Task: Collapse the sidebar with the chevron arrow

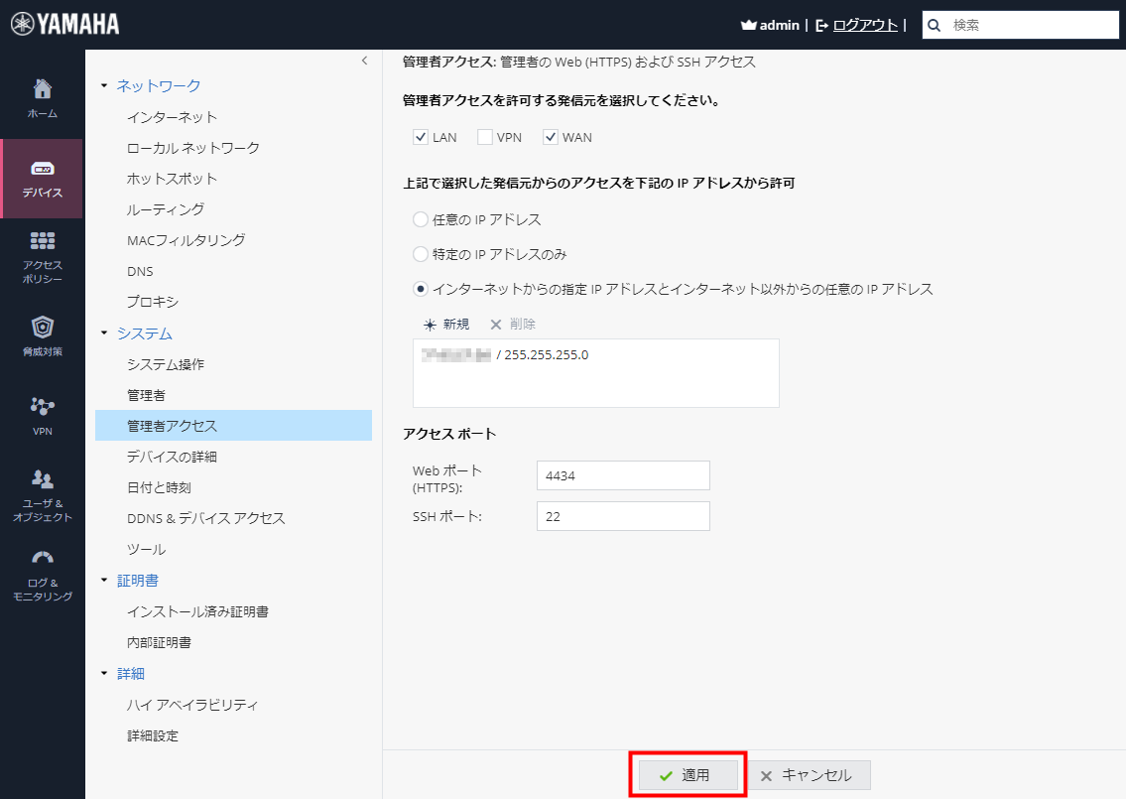Action: (x=364, y=62)
